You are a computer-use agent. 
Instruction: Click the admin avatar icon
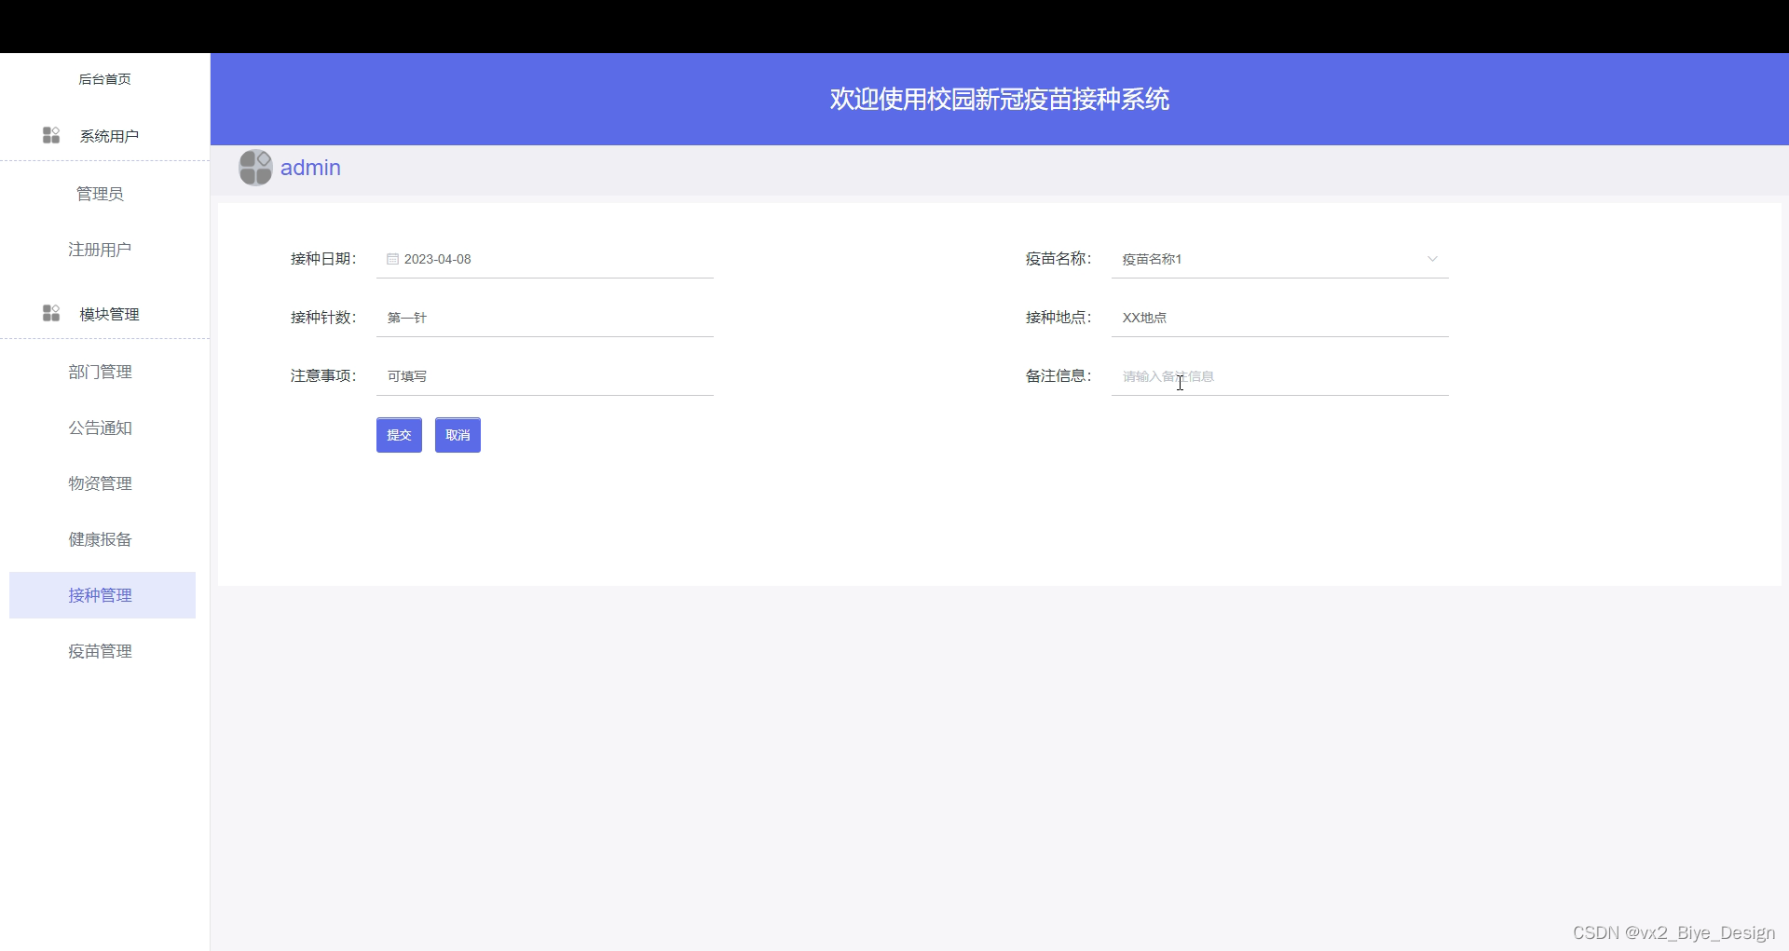click(x=255, y=168)
